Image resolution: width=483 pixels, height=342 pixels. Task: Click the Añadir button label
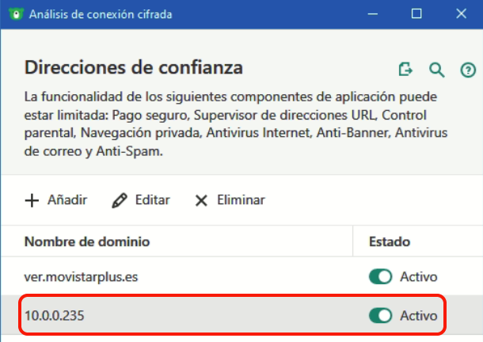coord(67,200)
